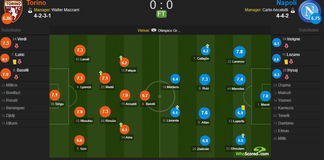The image size is (324, 160).
Task: Click the Olimpico Gr… venue name
Action: (x=169, y=30)
